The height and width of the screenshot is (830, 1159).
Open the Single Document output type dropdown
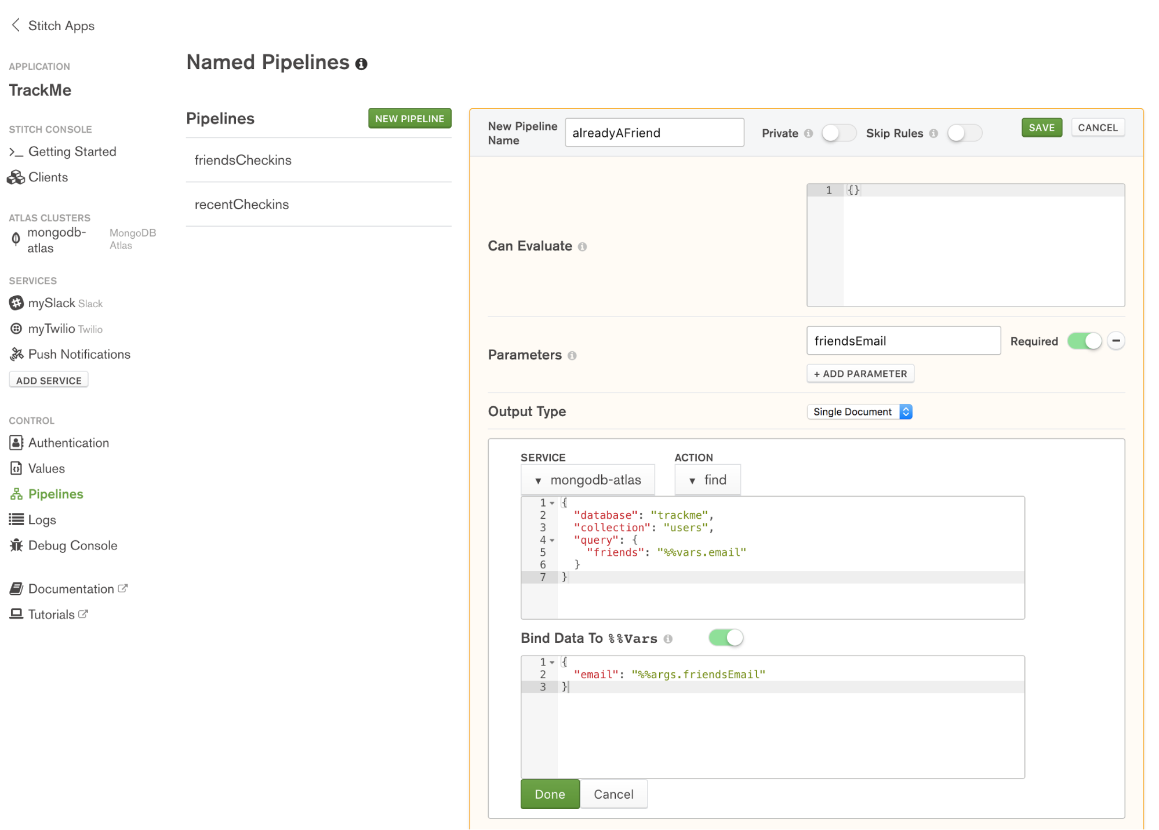point(859,412)
